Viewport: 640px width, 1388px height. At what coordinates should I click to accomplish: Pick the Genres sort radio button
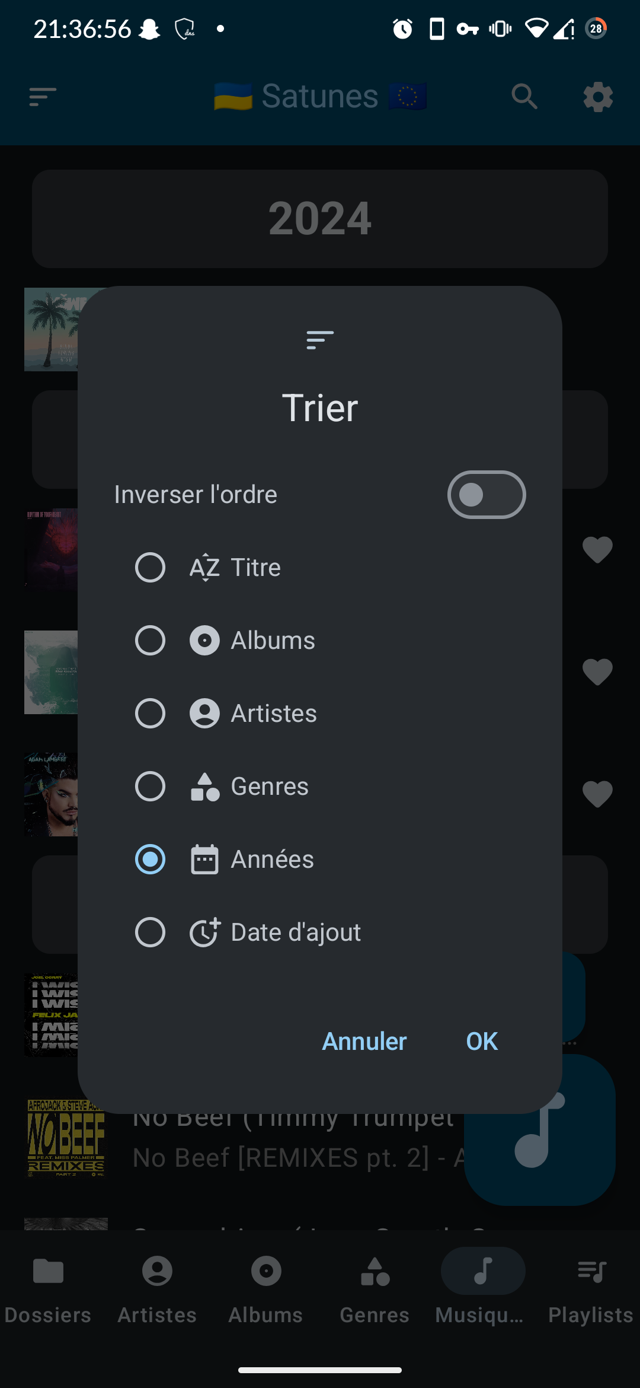150,787
